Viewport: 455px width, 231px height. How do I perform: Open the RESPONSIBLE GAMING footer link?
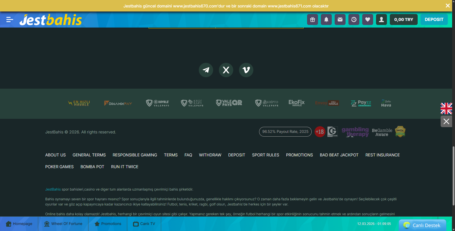[x=135, y=155]
